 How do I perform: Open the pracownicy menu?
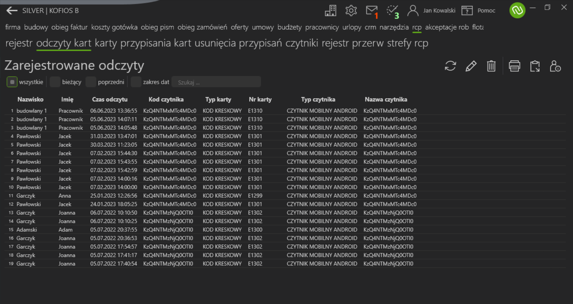pos(322,27)
